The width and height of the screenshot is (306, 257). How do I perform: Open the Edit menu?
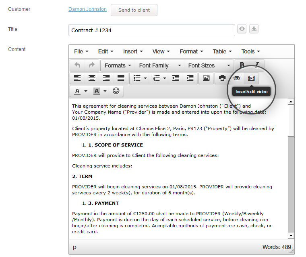105,51
